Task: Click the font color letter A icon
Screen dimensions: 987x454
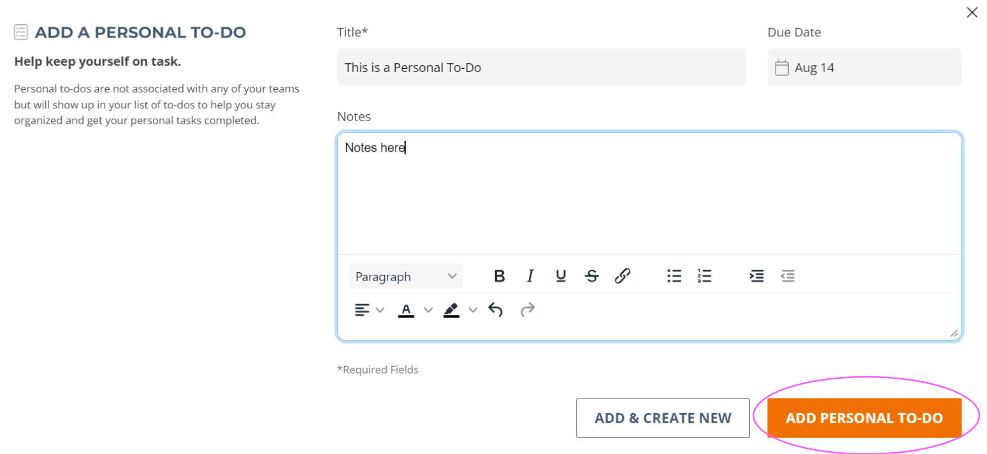Action: 406,310
